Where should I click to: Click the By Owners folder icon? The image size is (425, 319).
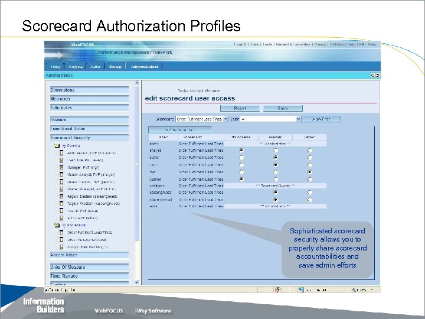[57, 146]
